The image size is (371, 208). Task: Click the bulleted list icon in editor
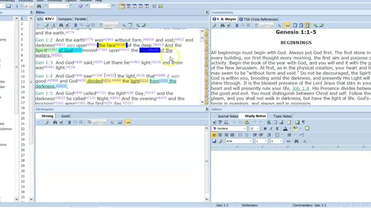[247, 135]
